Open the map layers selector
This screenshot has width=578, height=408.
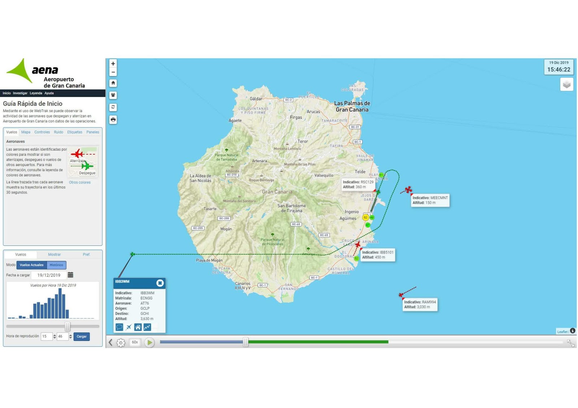[x=566, y=85]
